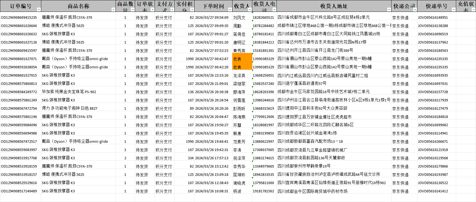The height and width of the screenshot is (202, 476).
Task: Open the 商品名称 column filter dropdown
Action: coord(113,10)
